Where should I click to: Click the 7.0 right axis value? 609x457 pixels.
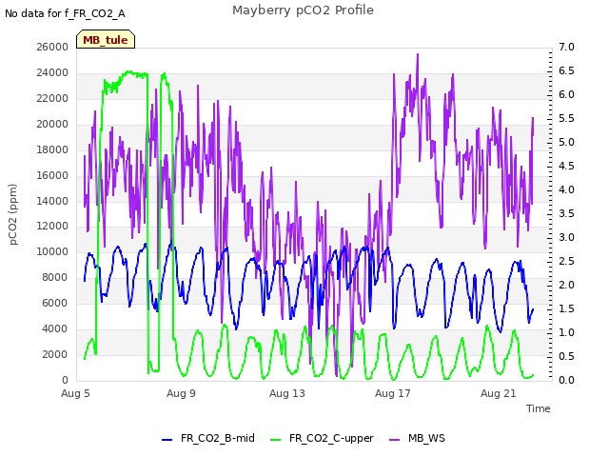click(567, 47)
